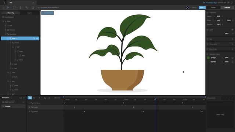Add a Draw Order rule
This screenshot has width=235, height=132.
click(232, 49)
